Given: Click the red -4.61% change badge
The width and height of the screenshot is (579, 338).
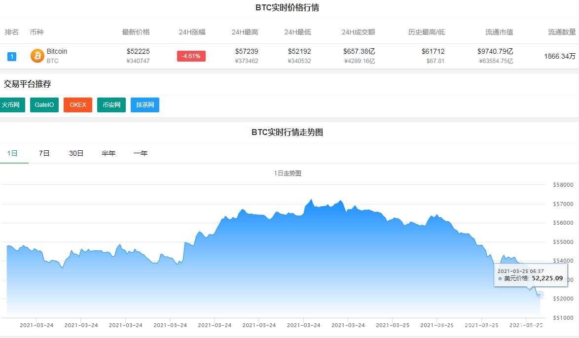Looking at the screenshot, I should (191, 56).
